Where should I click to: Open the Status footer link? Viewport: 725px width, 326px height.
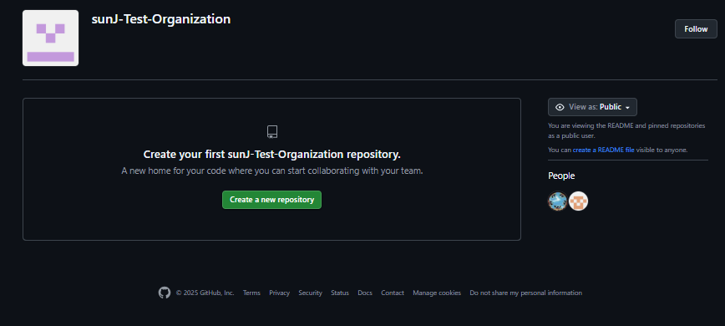[x=340, y=293]
